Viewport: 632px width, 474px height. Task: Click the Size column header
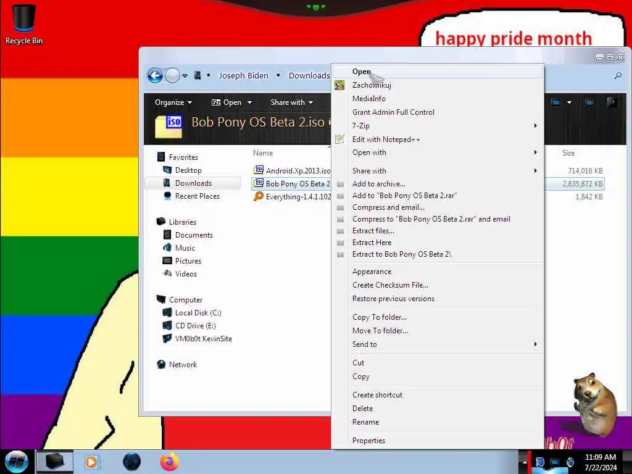568,153
